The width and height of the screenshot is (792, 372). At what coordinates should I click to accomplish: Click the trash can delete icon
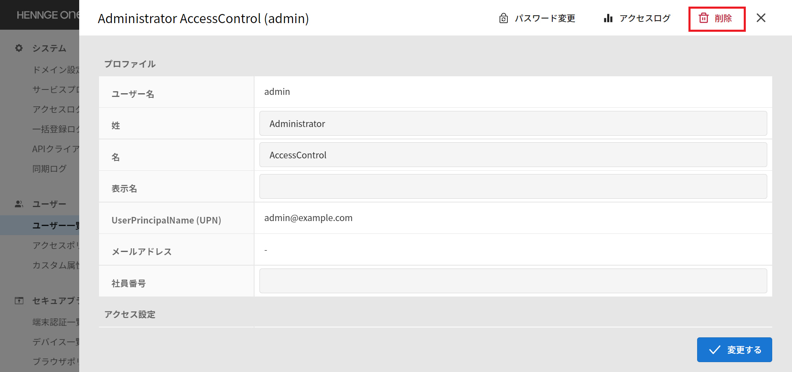704,18
